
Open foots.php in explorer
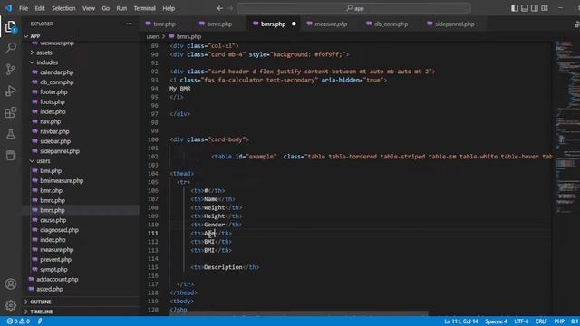53,102
